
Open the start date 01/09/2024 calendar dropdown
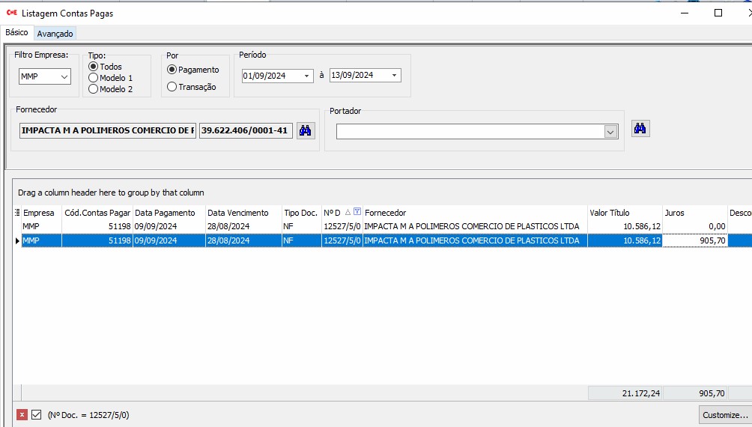pyautogui.click(x=306, y=76)
